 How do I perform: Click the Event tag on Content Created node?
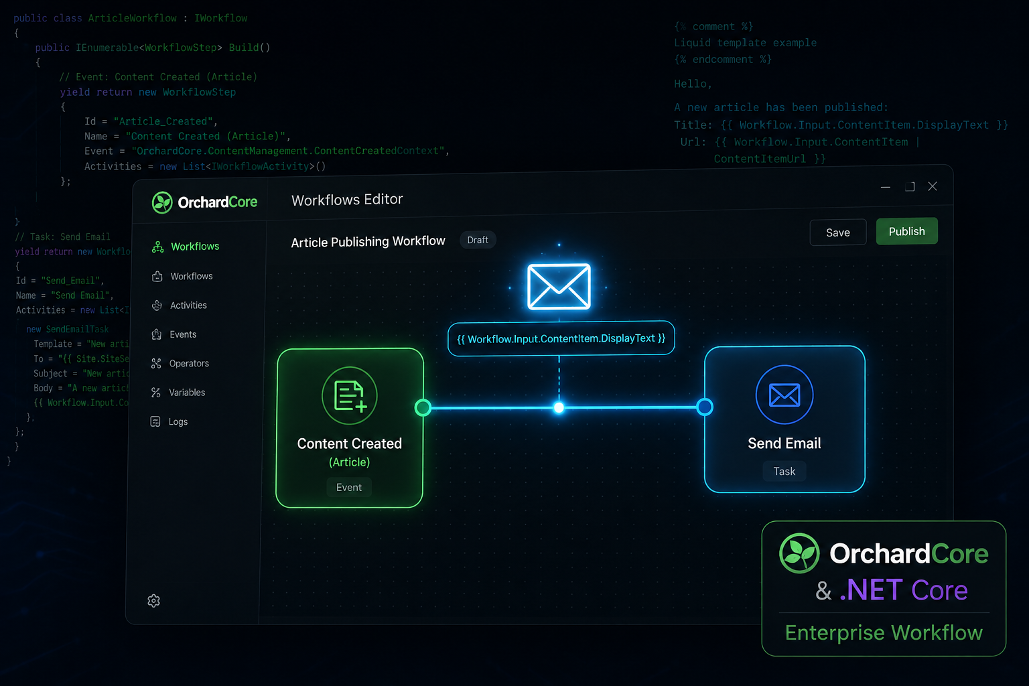coord(349,487)
